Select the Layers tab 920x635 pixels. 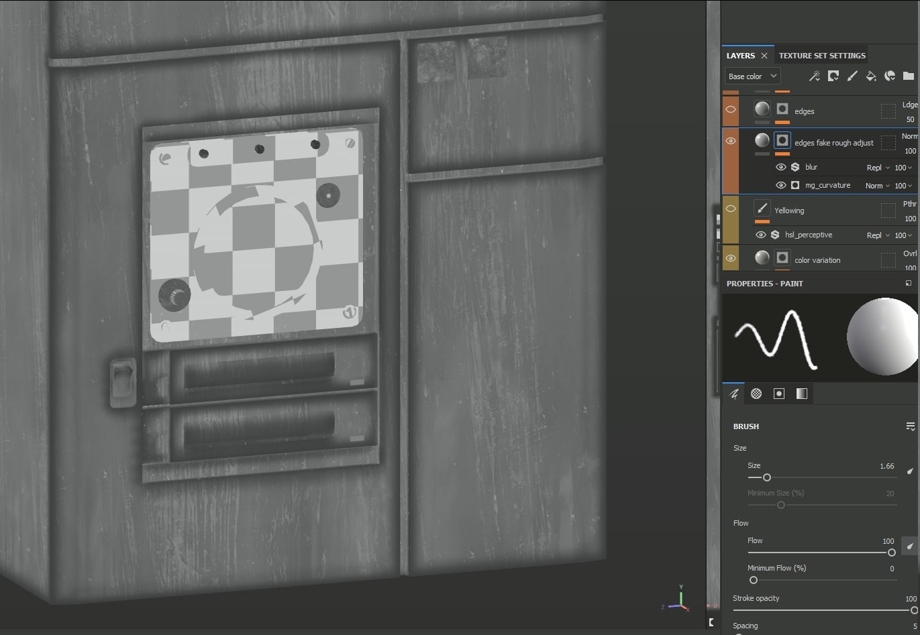740,56
